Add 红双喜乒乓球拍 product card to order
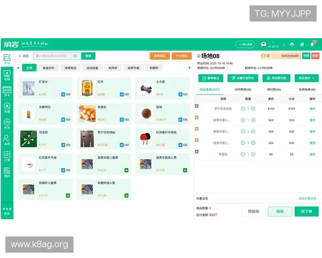 pos(163,139)
